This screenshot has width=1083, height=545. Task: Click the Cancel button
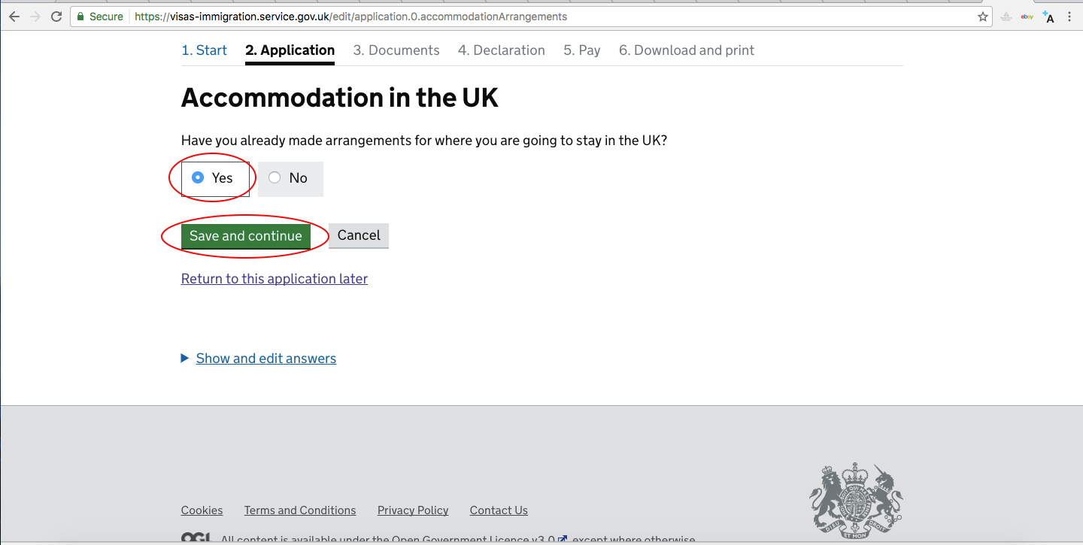[x=359, y=235]
